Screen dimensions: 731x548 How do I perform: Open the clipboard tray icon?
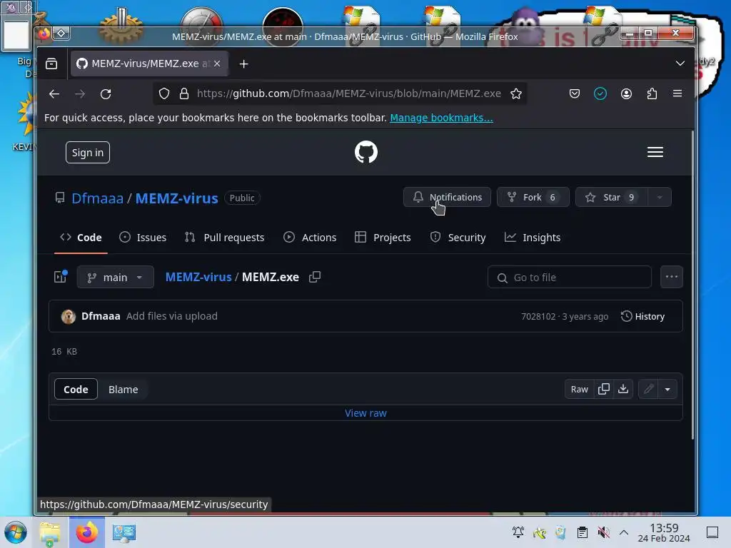click(583, 532)
